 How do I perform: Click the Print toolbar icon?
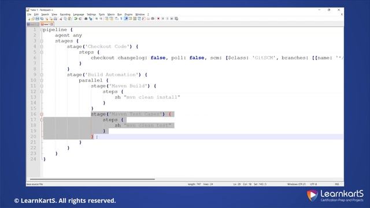click(x=55, y=18)
